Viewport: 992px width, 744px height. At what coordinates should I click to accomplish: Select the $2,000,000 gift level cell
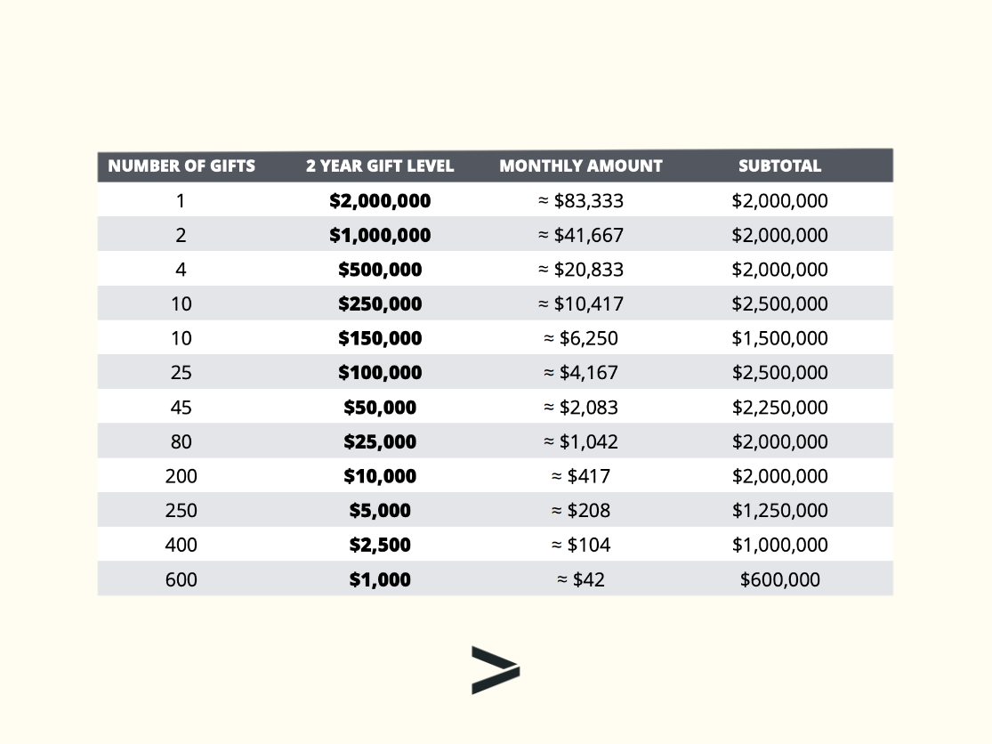[380, 201]
